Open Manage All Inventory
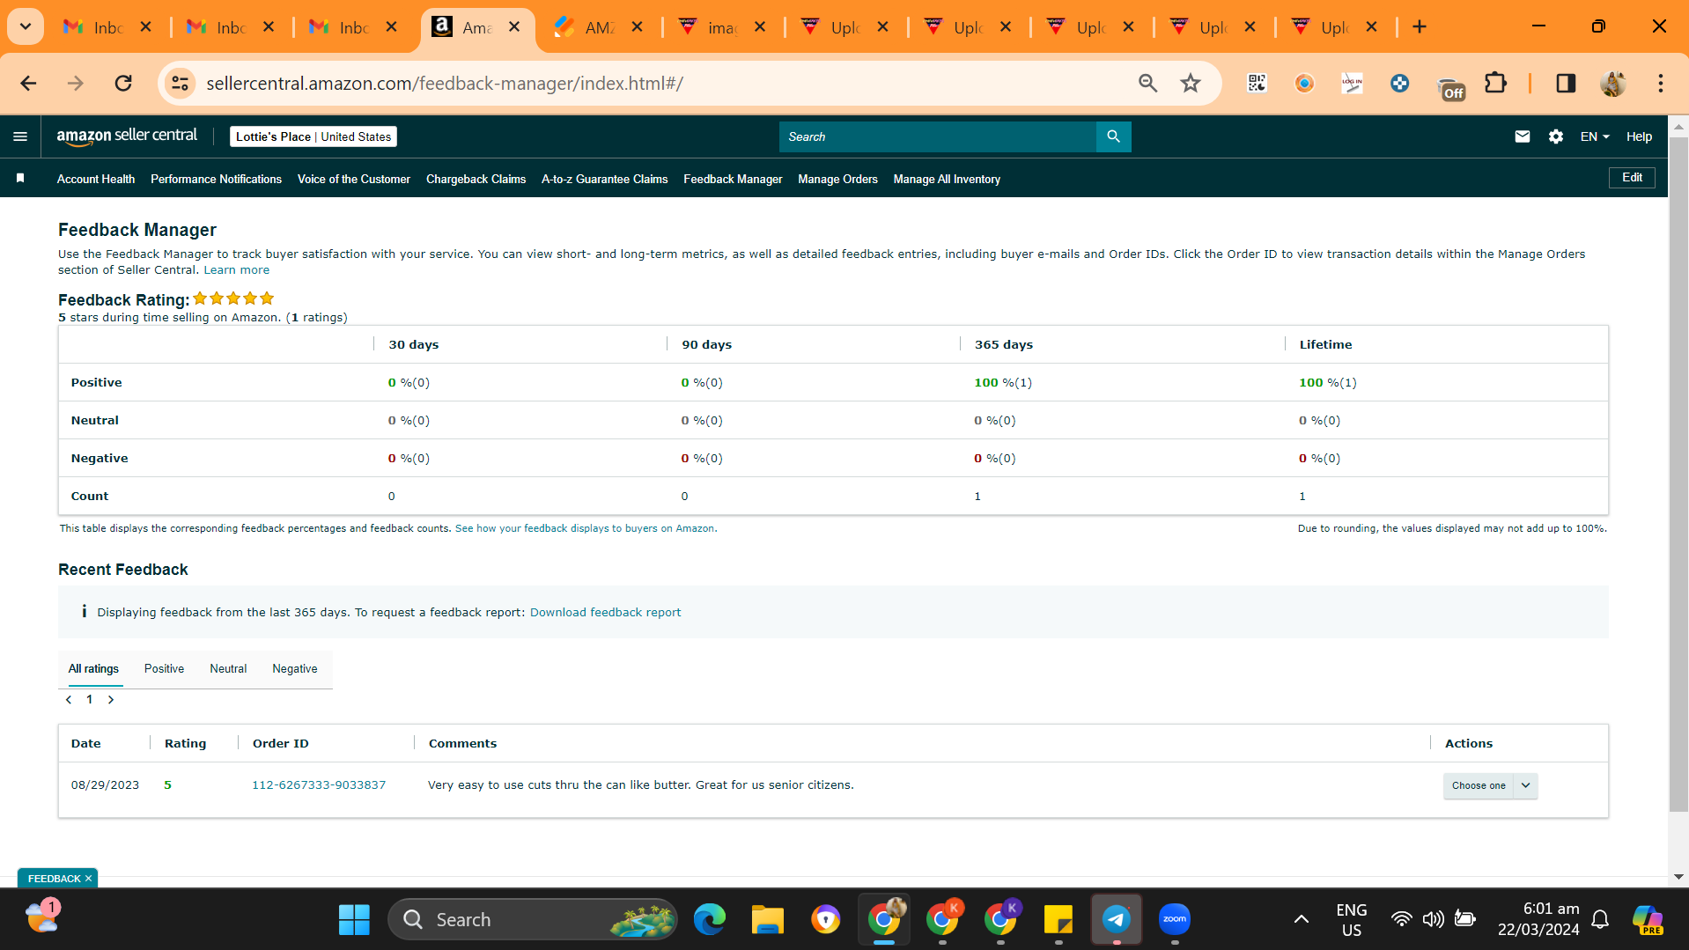Screen dimensions: 1689x950 point(947,179)
